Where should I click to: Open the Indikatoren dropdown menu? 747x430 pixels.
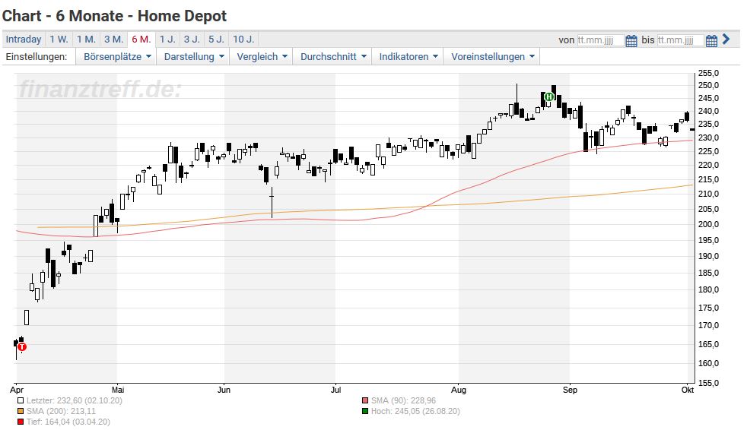pyautogui.click(x=408, y=57)
